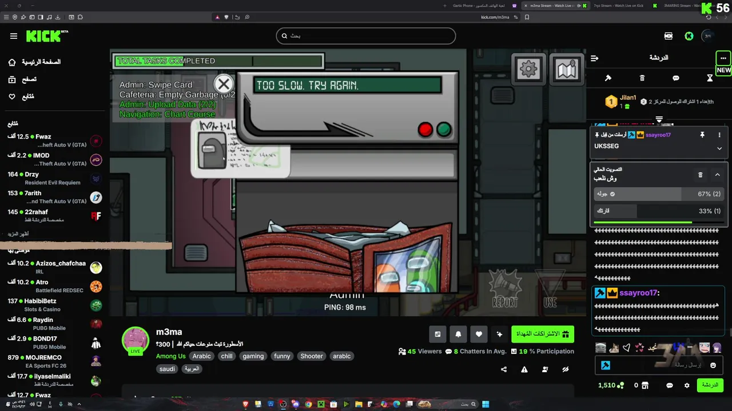Click the moderator gavel icon in chat header
The height and width of the screenshot is (411, 732).
coord(608,78)
